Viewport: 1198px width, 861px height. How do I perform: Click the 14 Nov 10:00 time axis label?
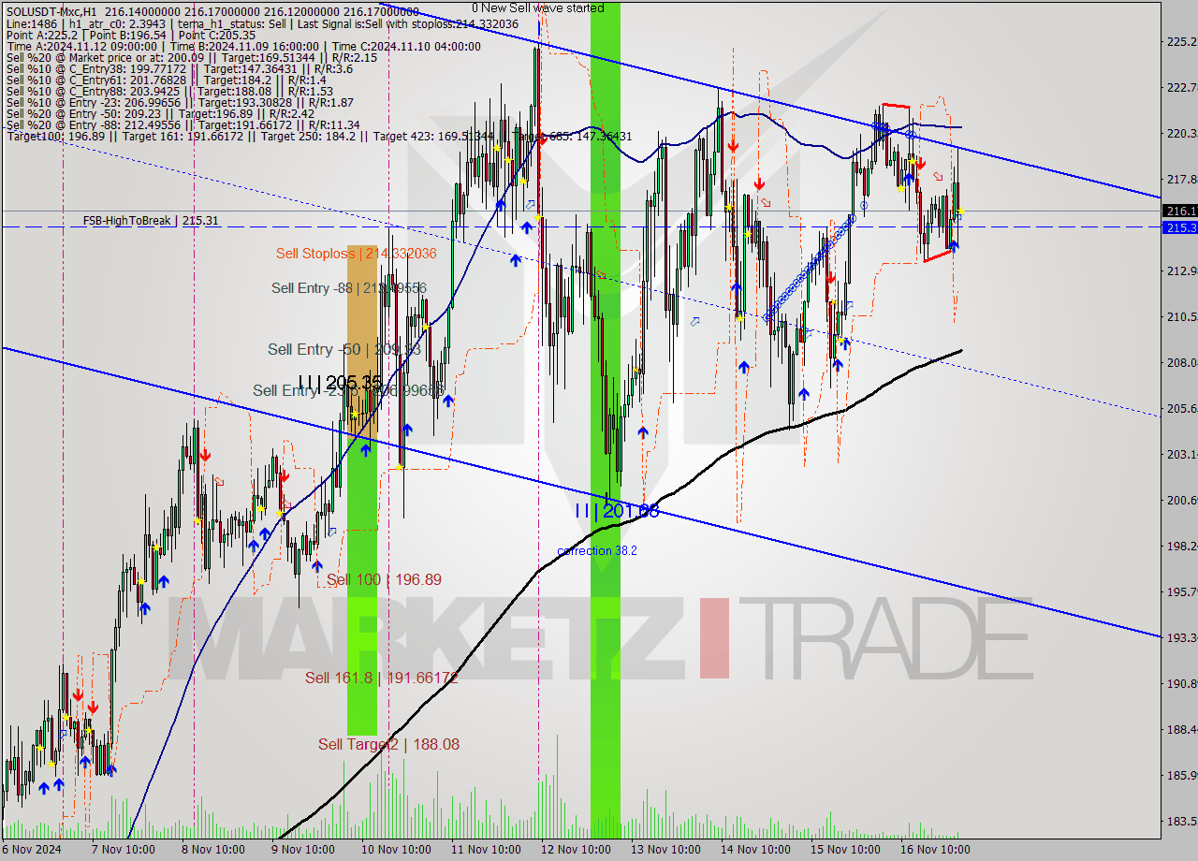pos(755,850)
